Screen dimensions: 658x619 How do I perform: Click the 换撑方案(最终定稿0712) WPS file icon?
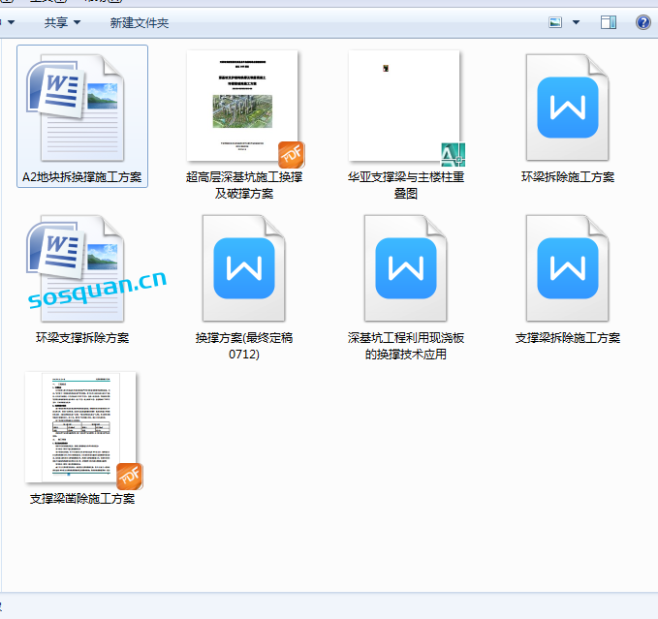click(x=243, y=267)
